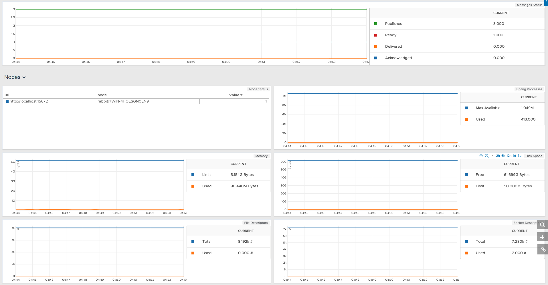Click the orange Delivered color swatch

pyautogui.click(x=376, y=46)
